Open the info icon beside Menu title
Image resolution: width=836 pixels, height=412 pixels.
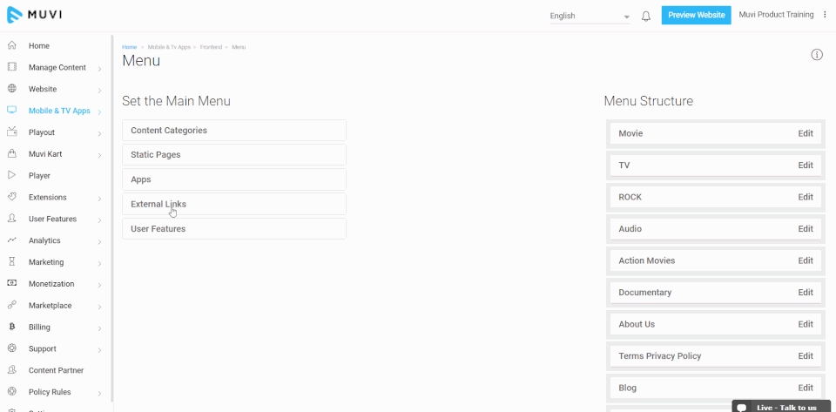click(x=817, y=54)
